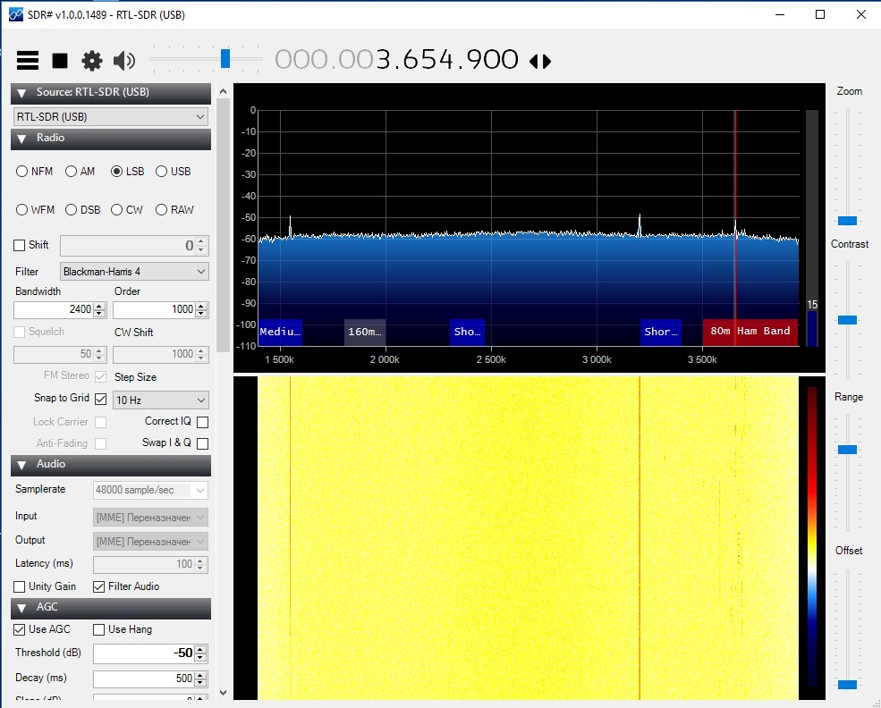
Task: Stop the radio with the stop button
Action: (60, 60)
